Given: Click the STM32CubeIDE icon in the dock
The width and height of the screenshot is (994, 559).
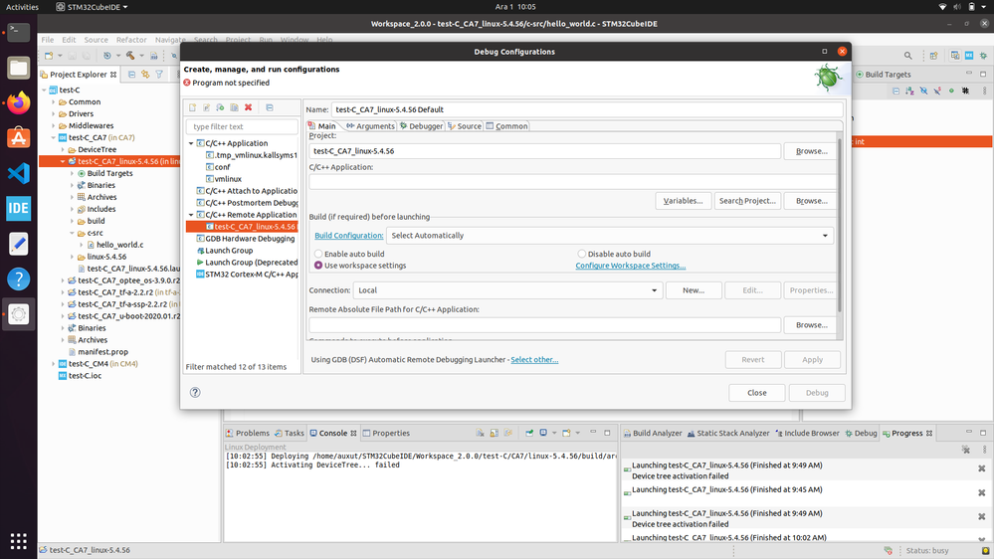Looking at the screenshot, I should 18,209.
